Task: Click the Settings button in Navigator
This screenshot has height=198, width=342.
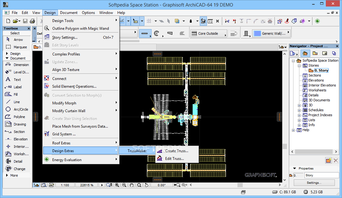Action: point(314,183)
